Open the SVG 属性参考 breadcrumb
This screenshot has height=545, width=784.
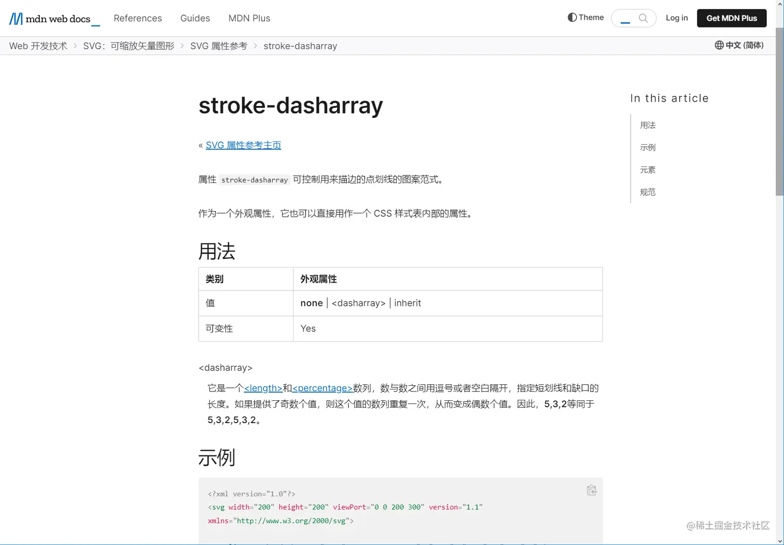click(219, 46)
